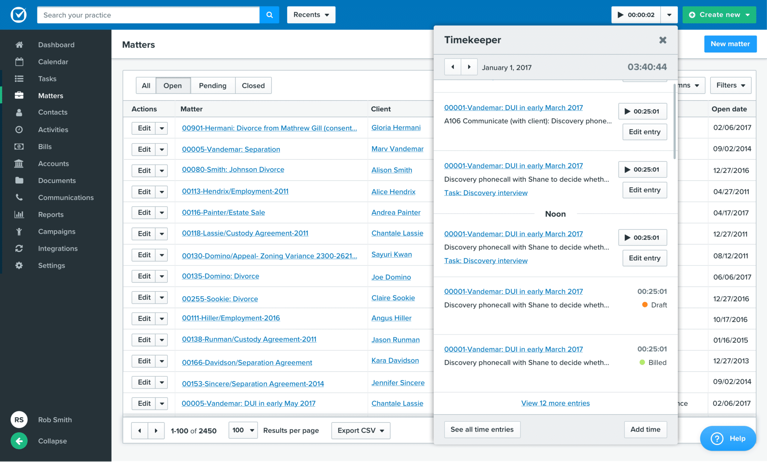Toggle Closed matters filter checkbox
Screen dimensions: 767x462
coord(253,85)
